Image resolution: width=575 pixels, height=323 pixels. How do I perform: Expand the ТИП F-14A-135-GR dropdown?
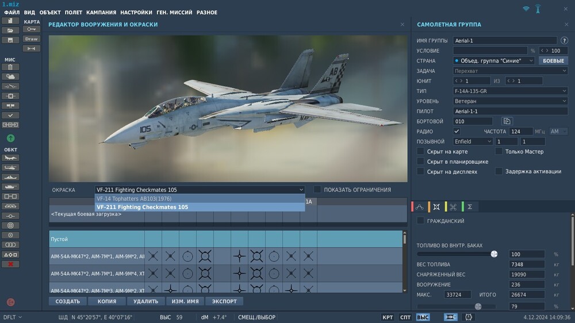point(510,91)
